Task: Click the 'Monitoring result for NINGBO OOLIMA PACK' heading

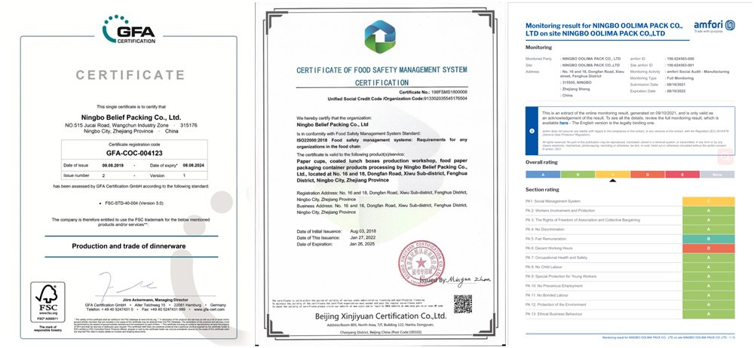Action: (605, 30)
